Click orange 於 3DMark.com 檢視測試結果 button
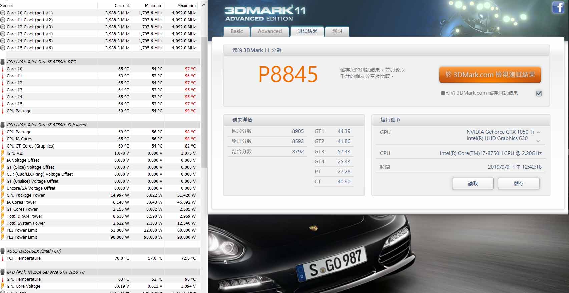The width and height of the screenshot is (569, 293). coord(490,75)
